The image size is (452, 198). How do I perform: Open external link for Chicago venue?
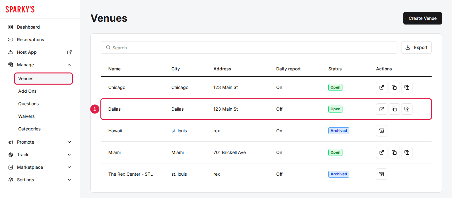click(x=382, y=87)
